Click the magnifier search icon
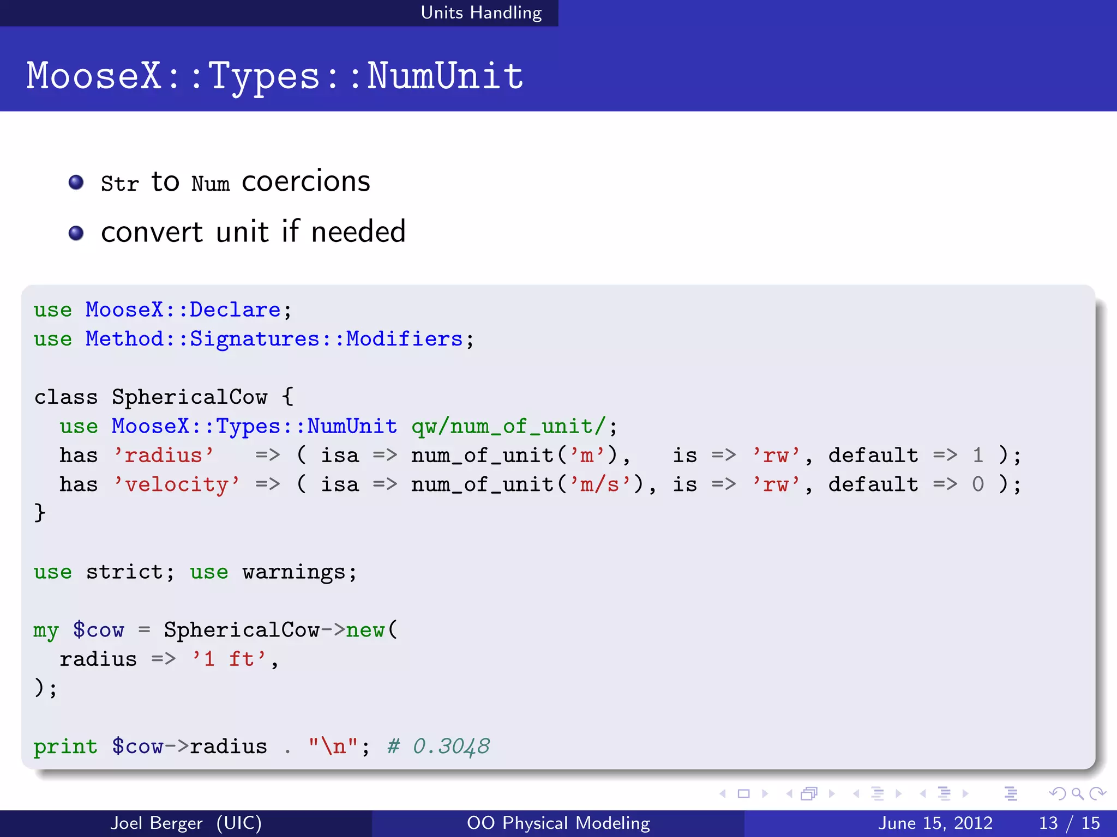 coord(1078,794)
